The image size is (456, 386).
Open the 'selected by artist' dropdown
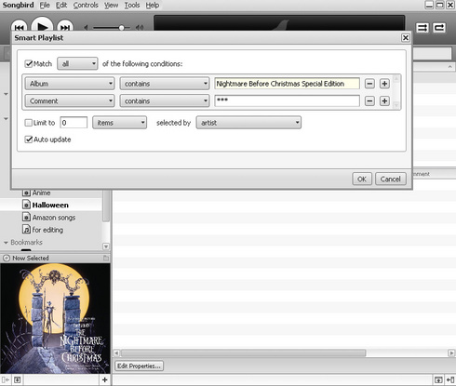(248, 123)
